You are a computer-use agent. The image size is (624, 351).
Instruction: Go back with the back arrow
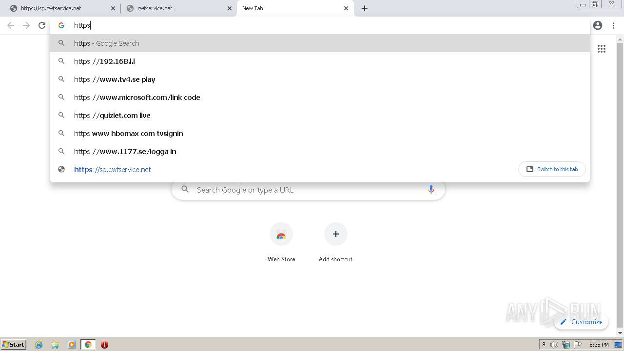tap(11, 25)
